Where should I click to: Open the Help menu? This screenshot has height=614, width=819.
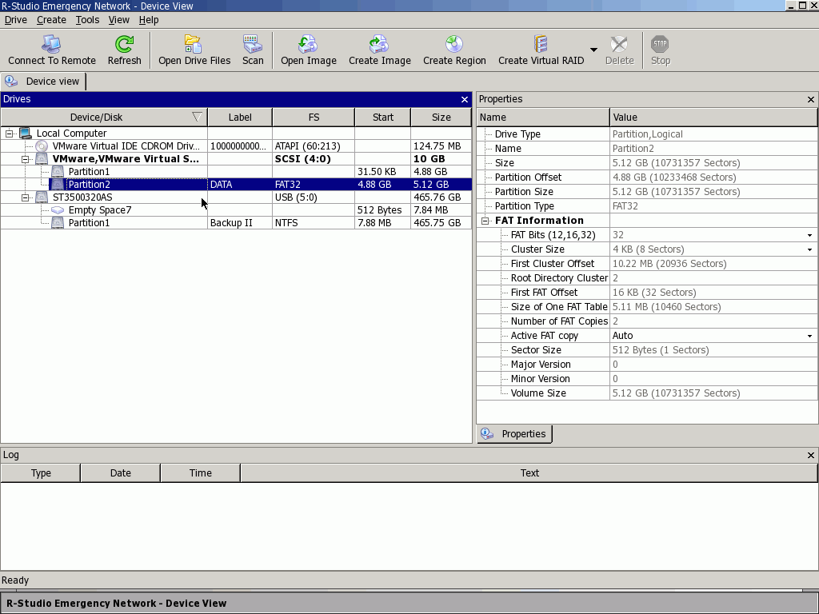(149, 20)
